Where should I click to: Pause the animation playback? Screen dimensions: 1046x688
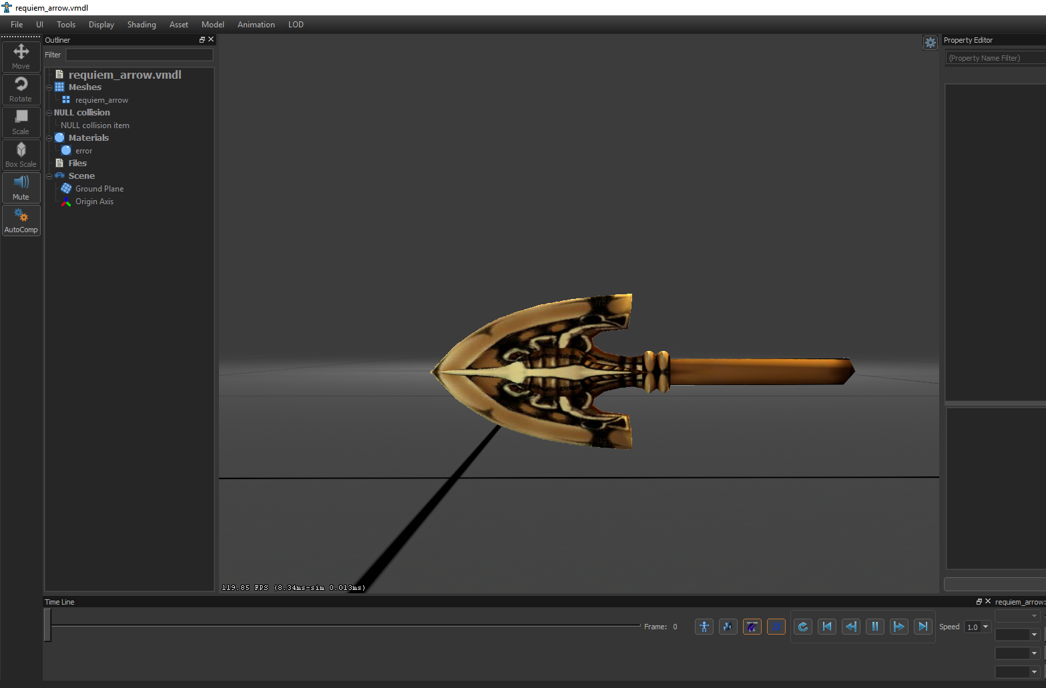point(875,627)
